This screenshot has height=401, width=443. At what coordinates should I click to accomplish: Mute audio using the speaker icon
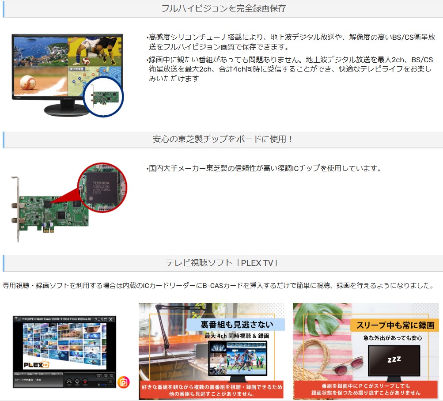(99, 384)
